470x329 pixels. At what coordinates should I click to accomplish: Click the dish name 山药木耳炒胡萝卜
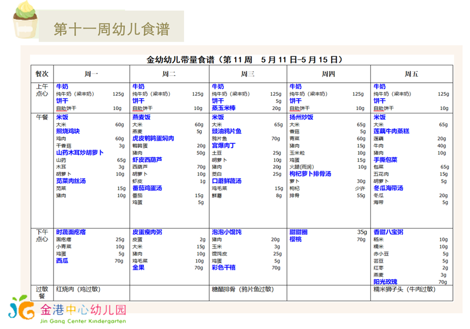(x=80, y=152)
